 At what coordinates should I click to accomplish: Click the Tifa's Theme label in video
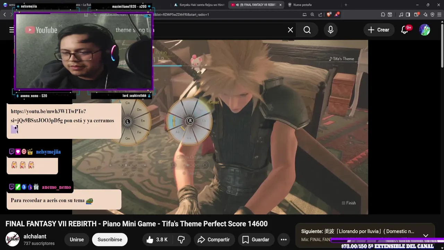point(342,59)
